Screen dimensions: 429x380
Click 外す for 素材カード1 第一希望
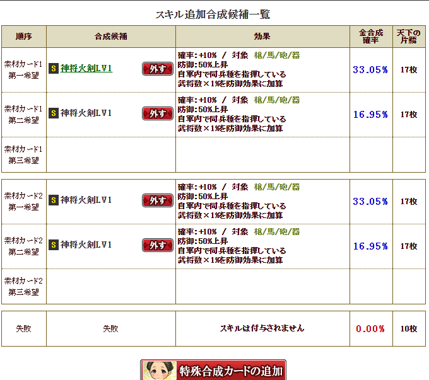158,69
